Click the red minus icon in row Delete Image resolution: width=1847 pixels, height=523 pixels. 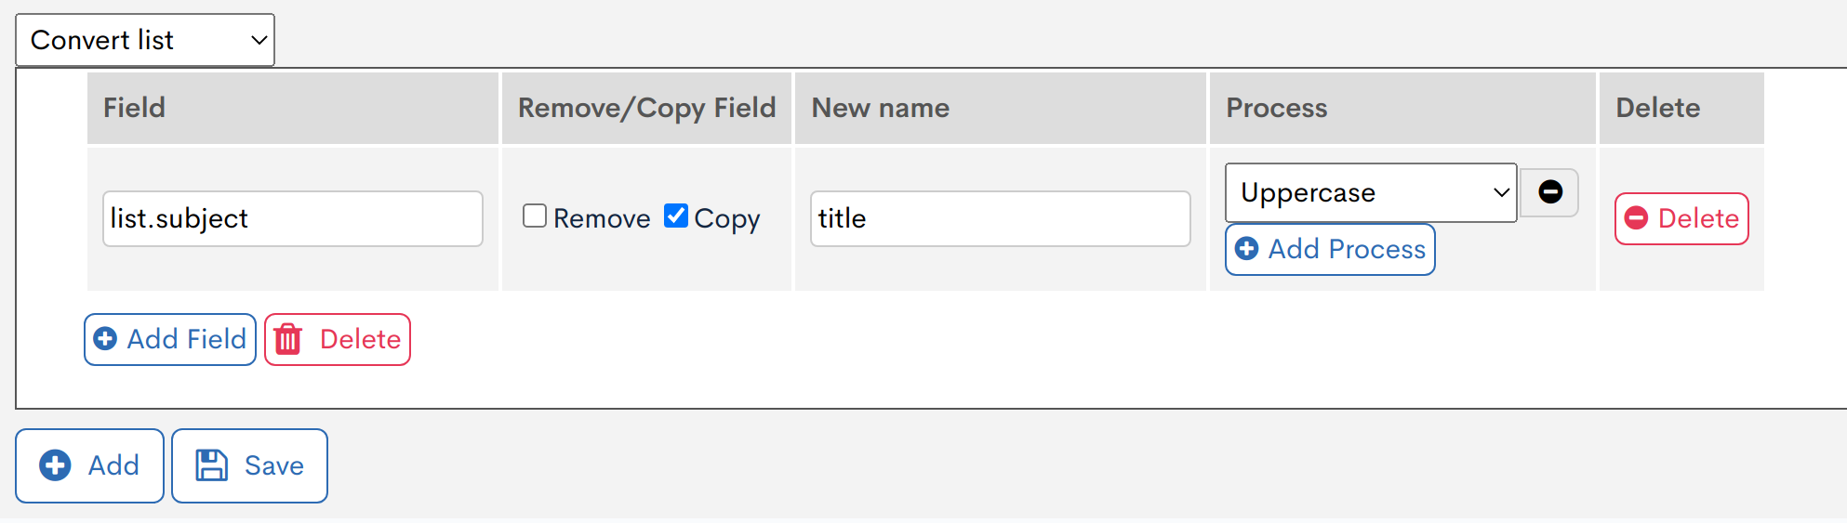click(x=1637, y=218)
